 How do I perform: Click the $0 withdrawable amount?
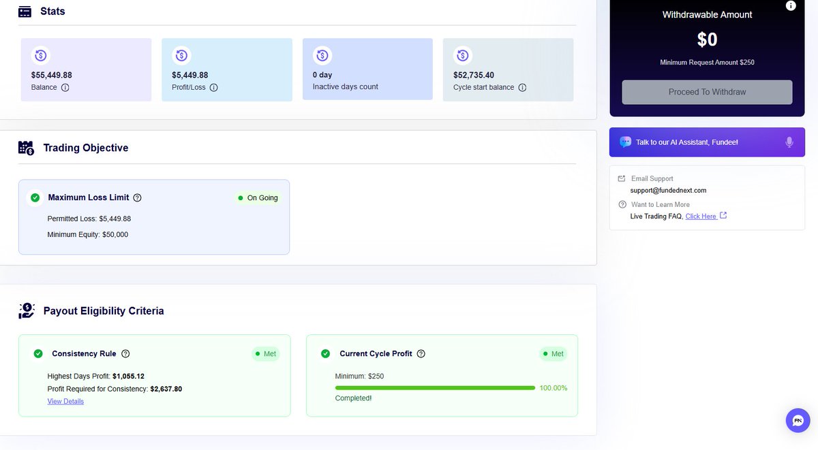707,39
